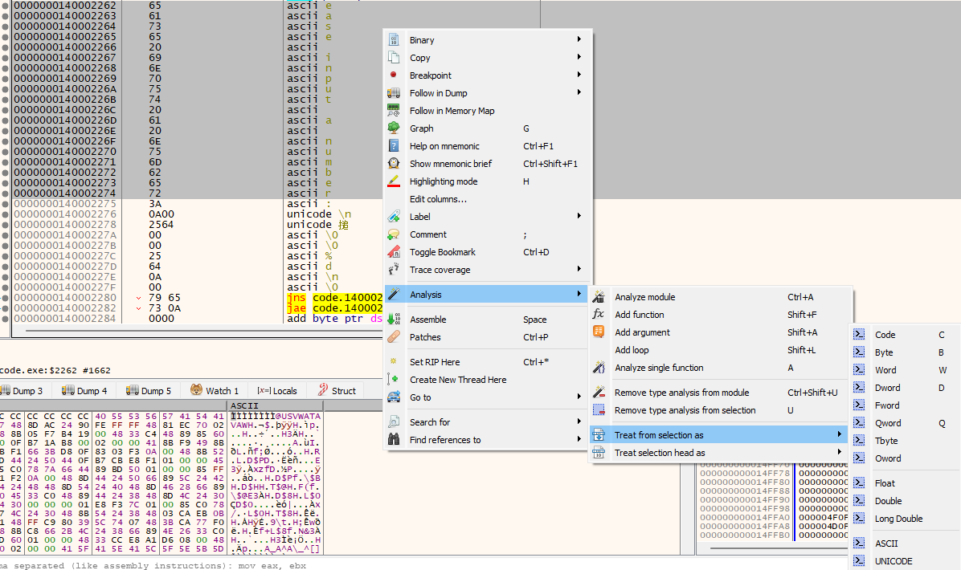Click the command input field at bottom
961x570 pixels.
[x=480, y=565]
